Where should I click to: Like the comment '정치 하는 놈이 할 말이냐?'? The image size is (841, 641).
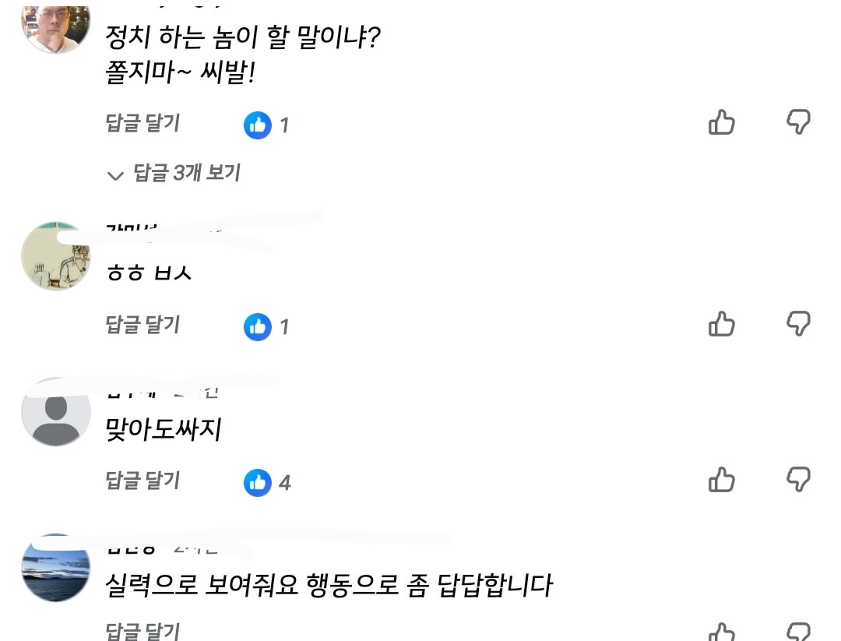click(721, 122)
